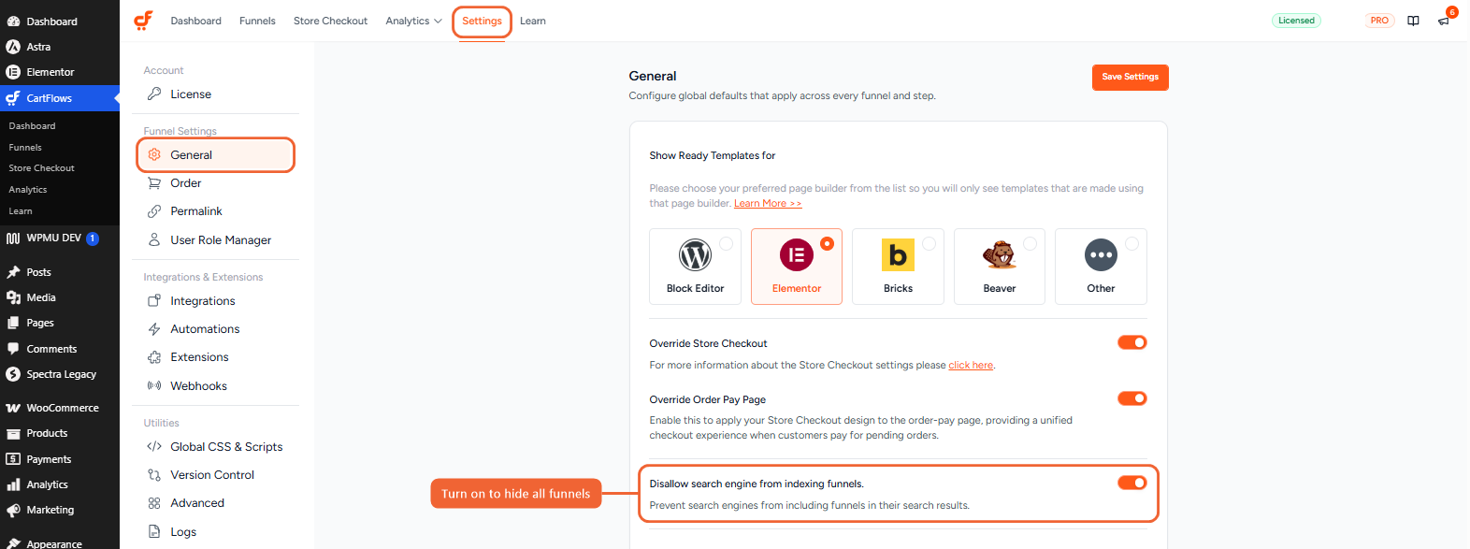Click the Version Control icon
The height and width of the screenshot is (549, 1470).
tap(154, 475)
